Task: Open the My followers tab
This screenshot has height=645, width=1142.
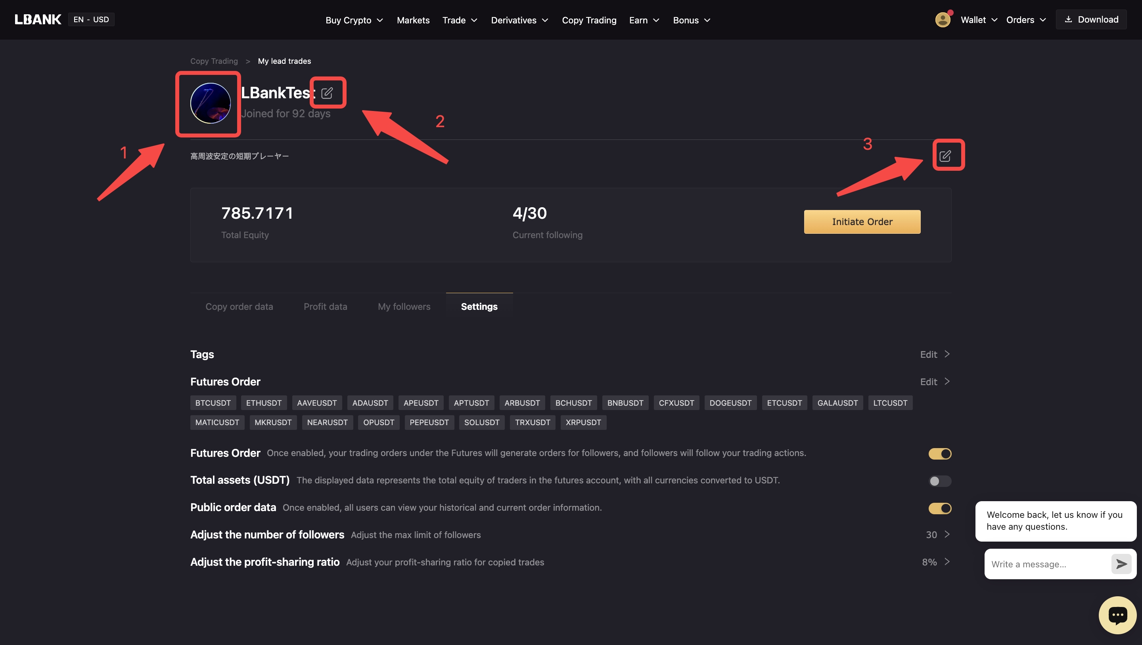Action: point(404,307)
